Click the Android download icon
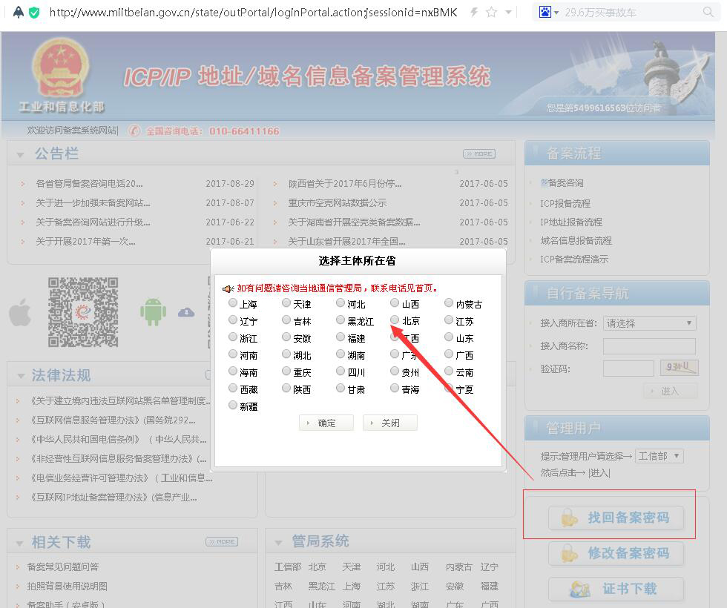The width and height of the screenshot is (727, 608). click(x=153, y=312)
